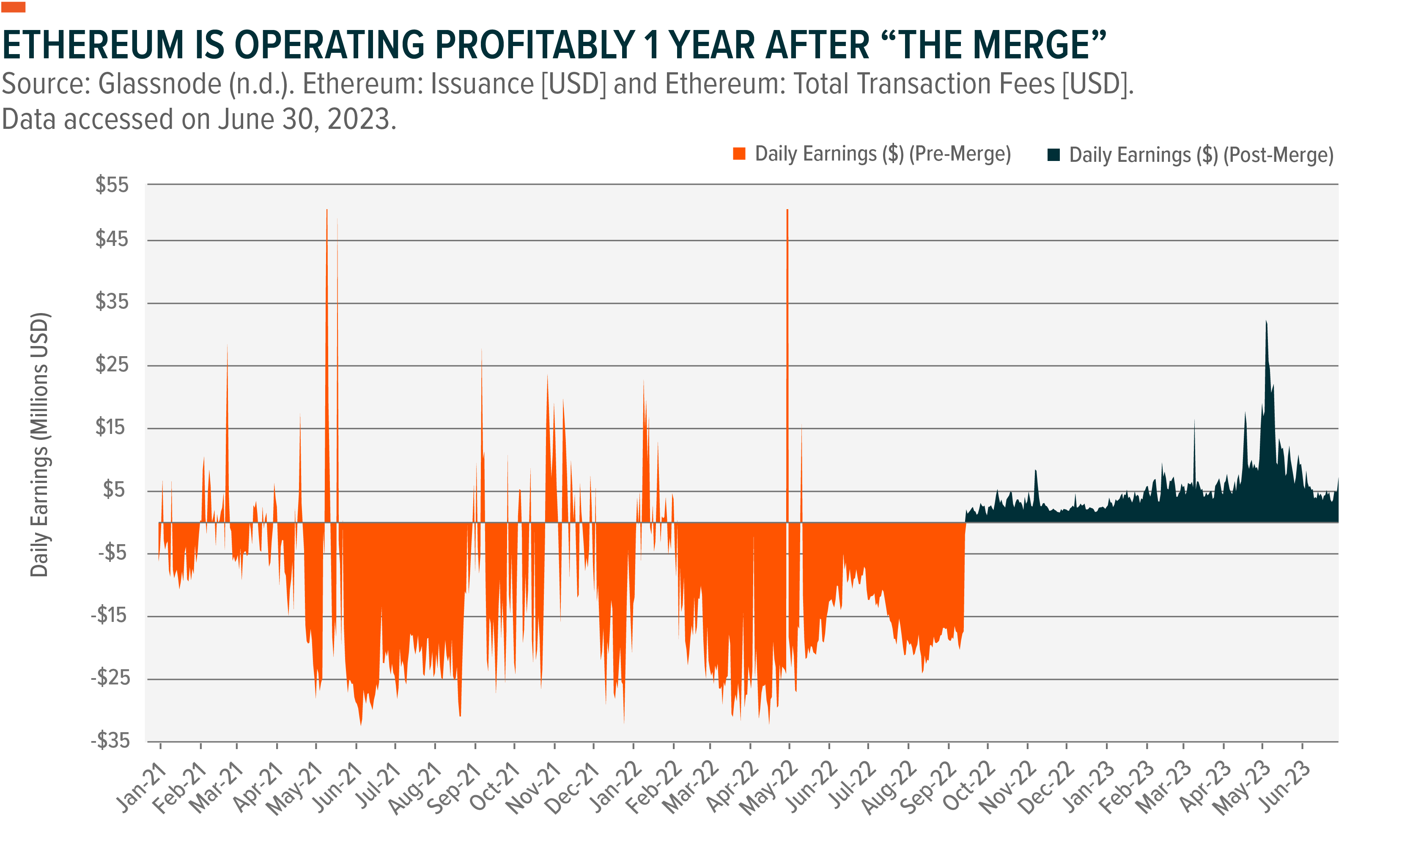The width and height of the screenshot is (1410, 845).
Task: Click the May-21 x-axis label
Action: pos(295,788)
